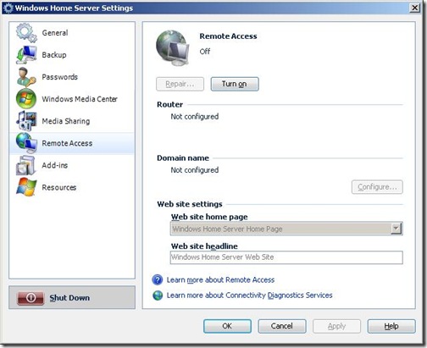Cancel the settings dialog

click(282, 326)
